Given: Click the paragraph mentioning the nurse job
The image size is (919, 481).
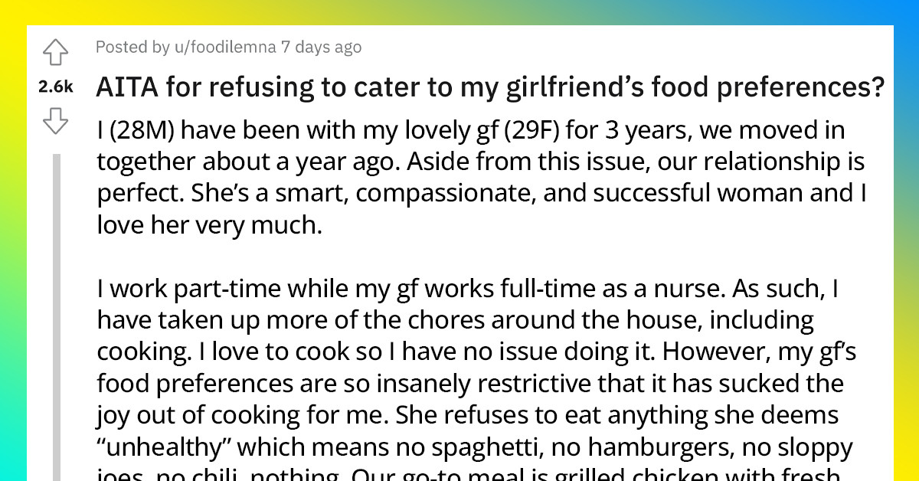Looking at the screenshot, I should pos(459,352).
